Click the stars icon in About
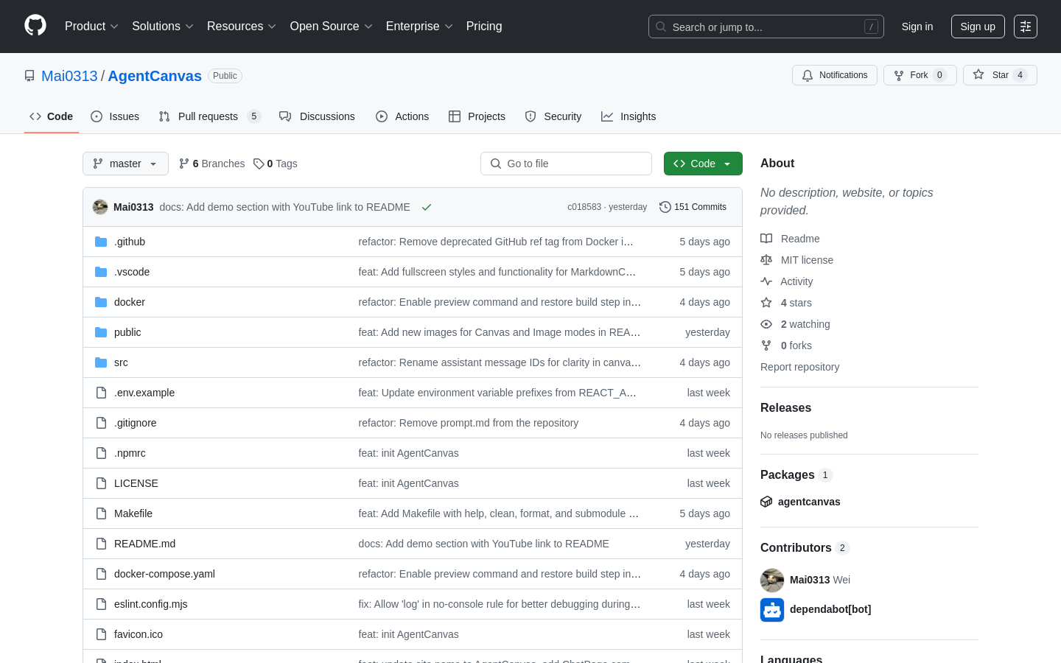 tap(766, 303)
